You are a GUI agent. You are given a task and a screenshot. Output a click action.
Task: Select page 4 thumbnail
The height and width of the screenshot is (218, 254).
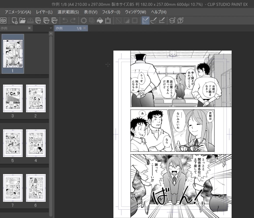coord(36,143)
